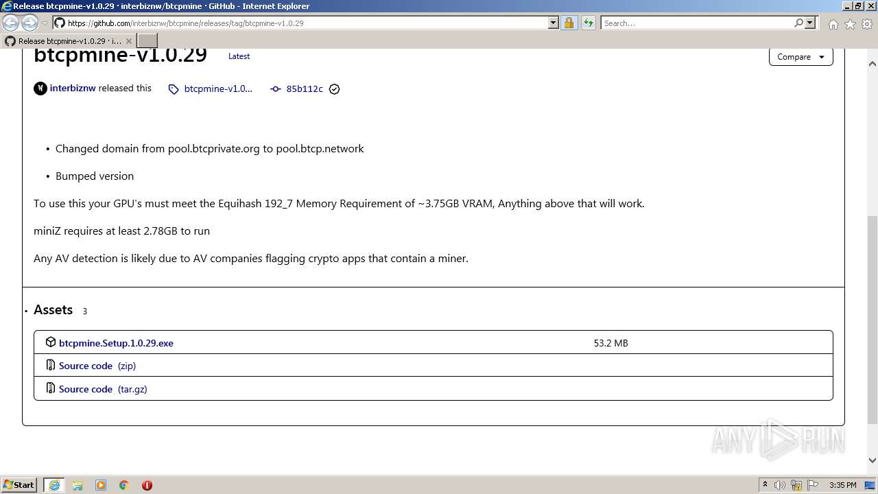Open the Windows Start menu
The width and height of the screenshot is (878, 494).
pyautogui.click(x=19, y=484)
